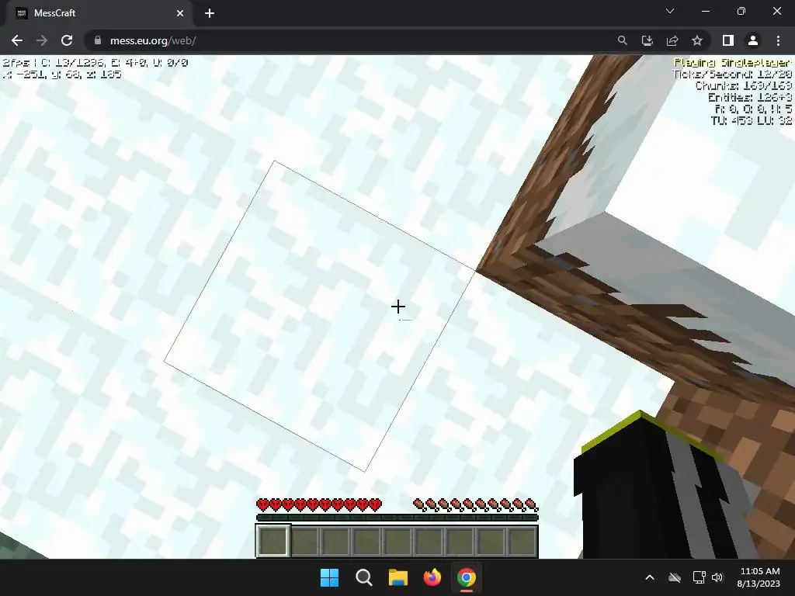Open network settings tray icon
Screen dimensions: 795x596
[x=699, y=577]
